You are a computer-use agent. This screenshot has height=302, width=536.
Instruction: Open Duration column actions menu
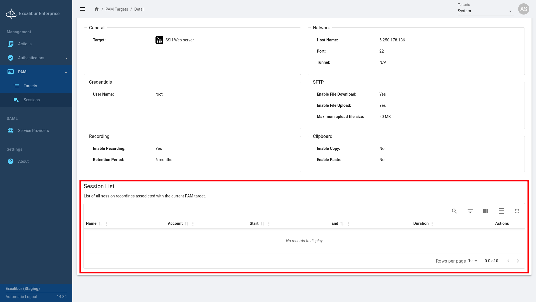coord(432,224)
